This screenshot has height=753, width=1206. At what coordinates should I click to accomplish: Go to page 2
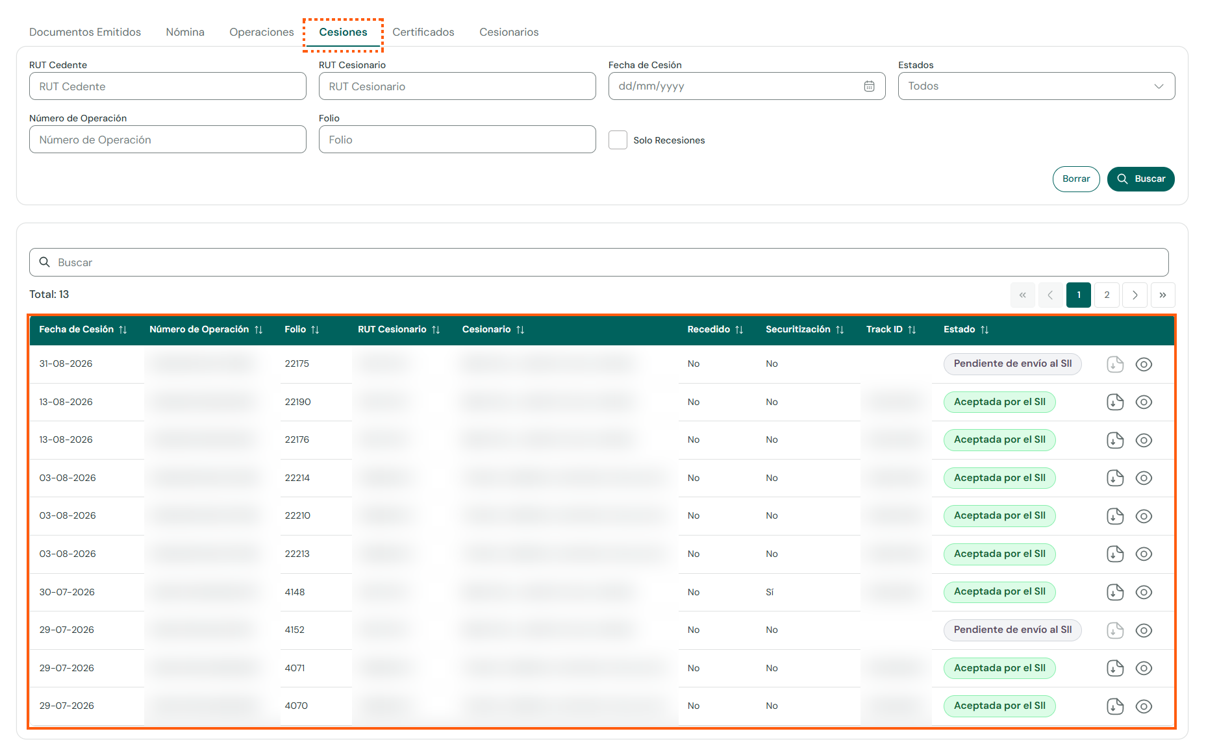[x=1107, y=295]
